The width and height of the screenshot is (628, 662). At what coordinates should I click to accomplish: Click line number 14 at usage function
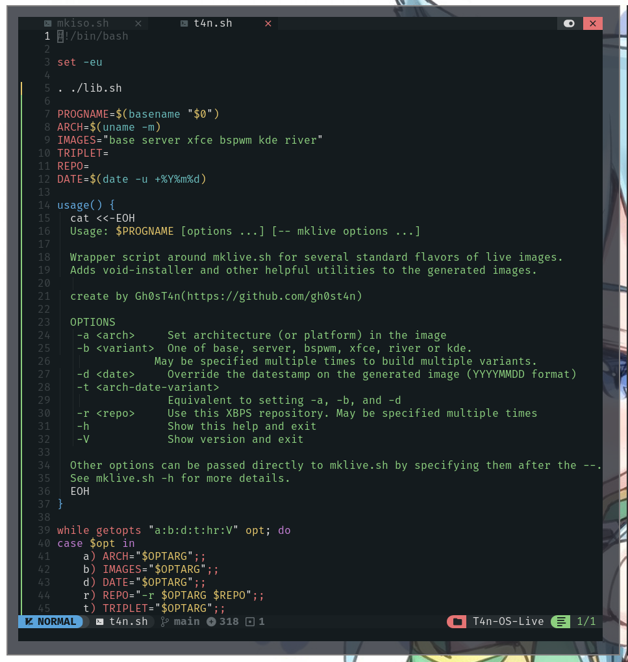pos(44,205)
